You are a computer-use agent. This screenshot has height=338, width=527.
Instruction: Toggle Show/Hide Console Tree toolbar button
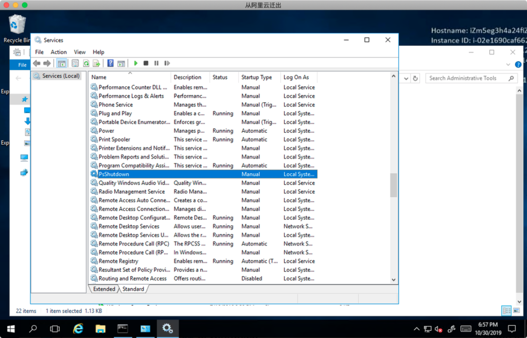click(62, 63)
